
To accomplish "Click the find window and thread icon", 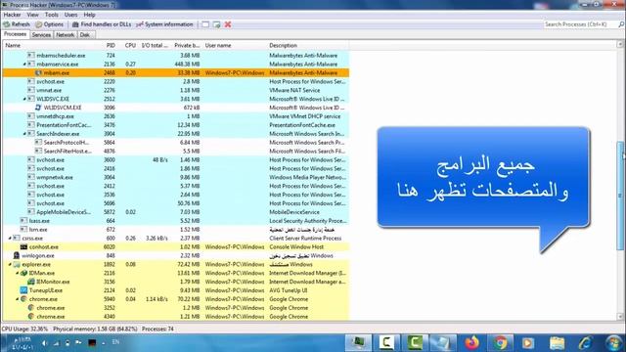I will (x=216, y=24).
